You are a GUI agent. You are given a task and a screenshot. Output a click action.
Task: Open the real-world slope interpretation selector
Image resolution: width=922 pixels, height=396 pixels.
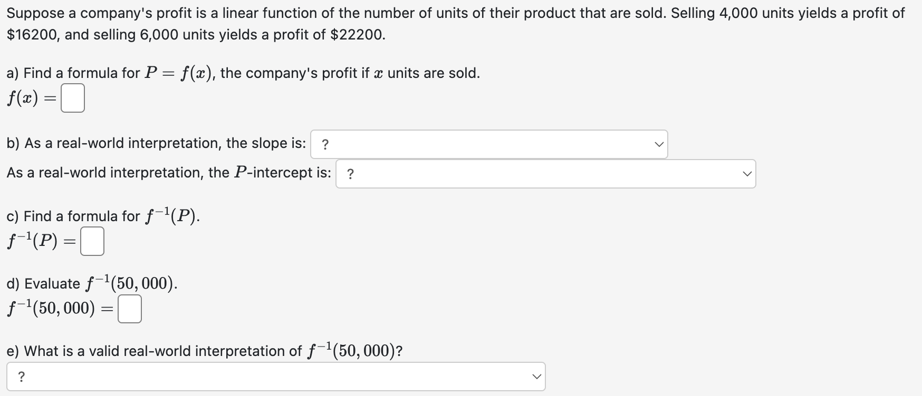coord(488,143)
